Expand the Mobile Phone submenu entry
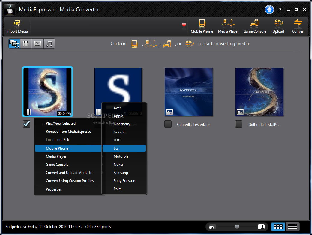This screenshot has height=235, width=312. tap(68, 148)
